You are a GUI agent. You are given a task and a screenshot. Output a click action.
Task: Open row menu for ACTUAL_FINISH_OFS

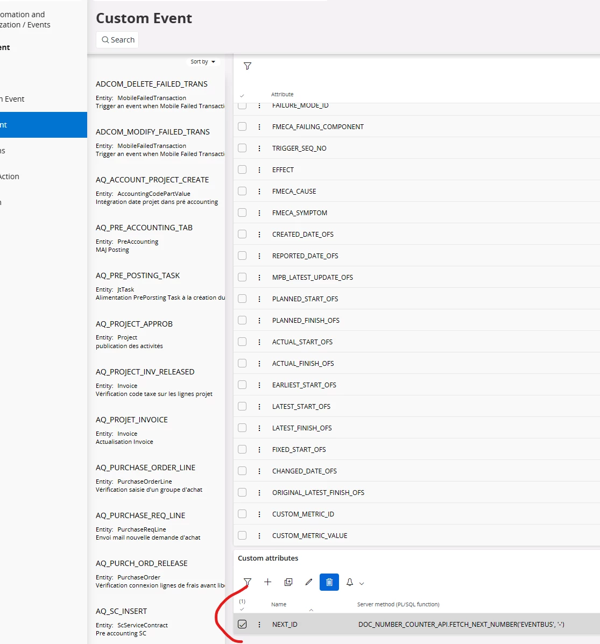point(259,364)
